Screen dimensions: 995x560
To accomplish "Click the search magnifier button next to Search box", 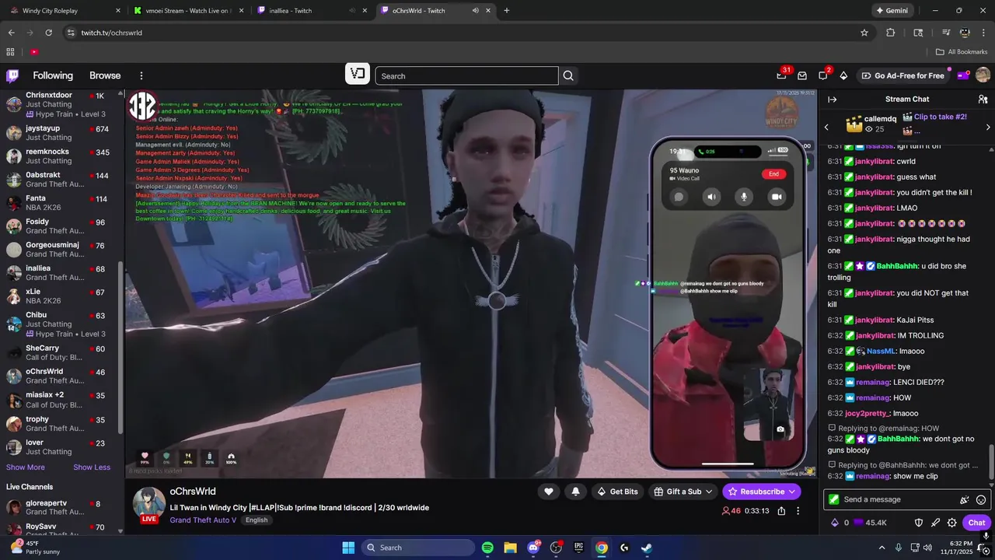I will click(x=568, y=75).
